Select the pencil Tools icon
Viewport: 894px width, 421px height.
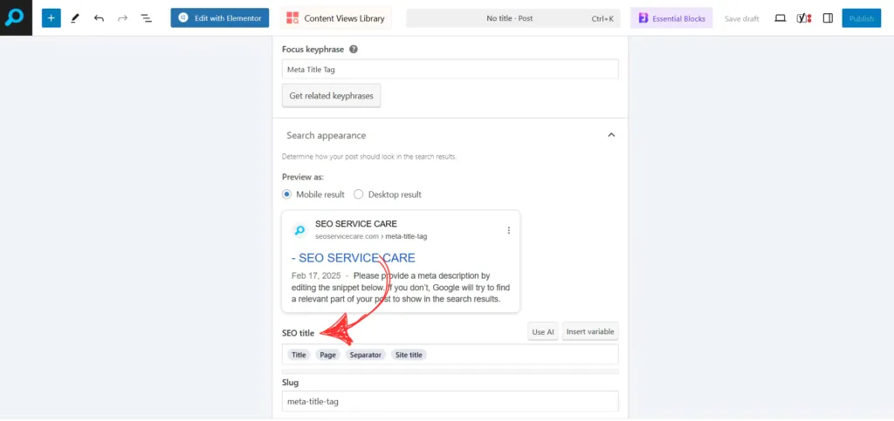[75, 18]
